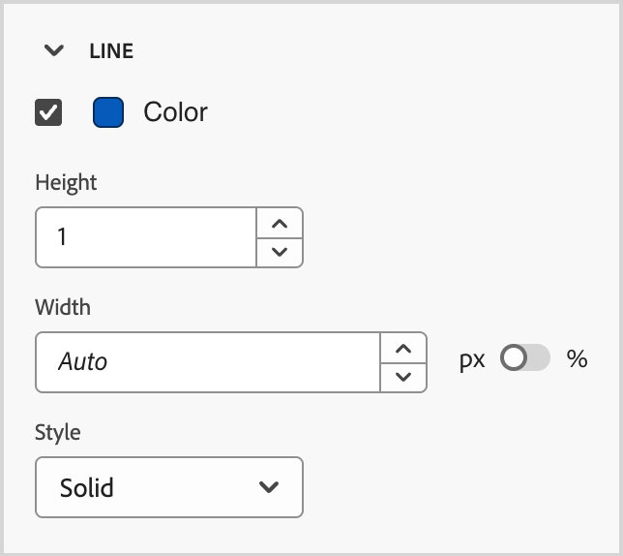Collapse the LINE section chevron

click(x=54, y=52)
